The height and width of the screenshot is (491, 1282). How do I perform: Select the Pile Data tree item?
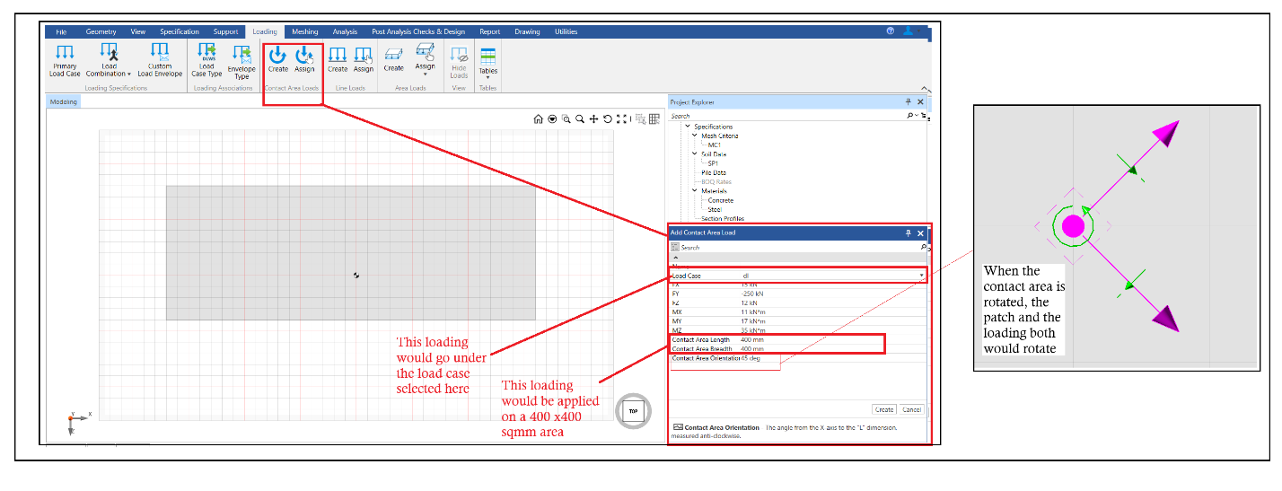coord(714,172)
